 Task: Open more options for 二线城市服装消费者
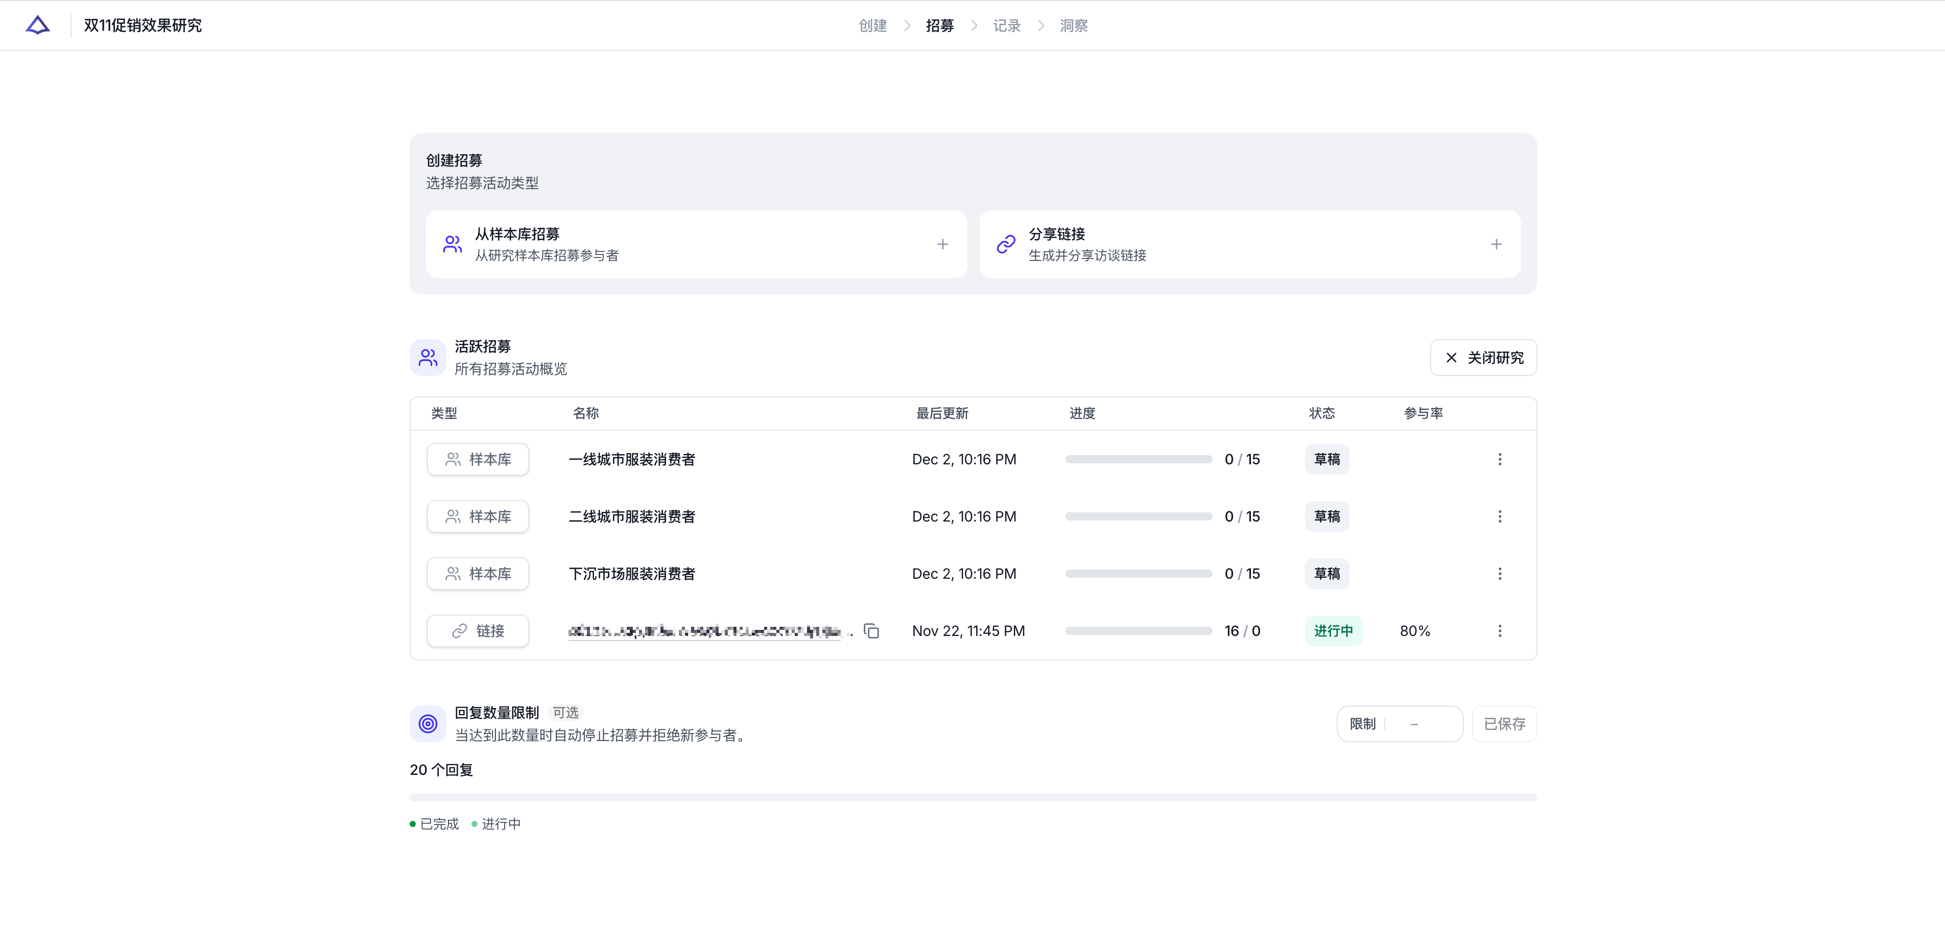click(1500, 516)
